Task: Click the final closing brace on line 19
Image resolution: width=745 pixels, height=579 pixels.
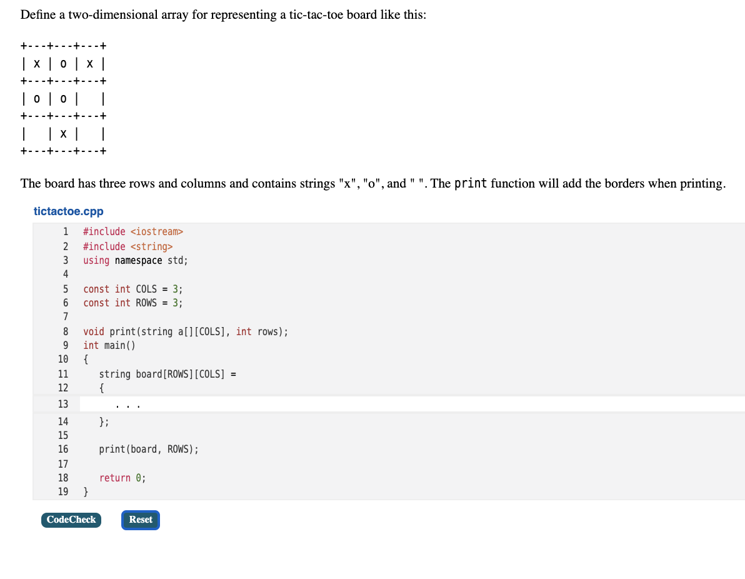Action: (86, 491)
